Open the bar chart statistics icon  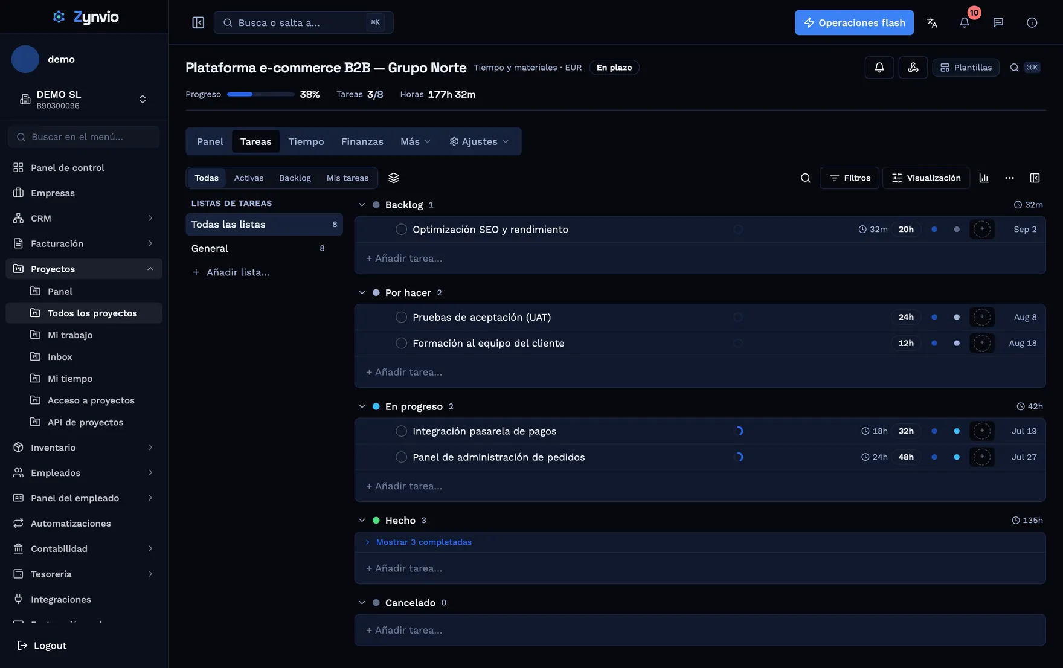coord(984,178)
